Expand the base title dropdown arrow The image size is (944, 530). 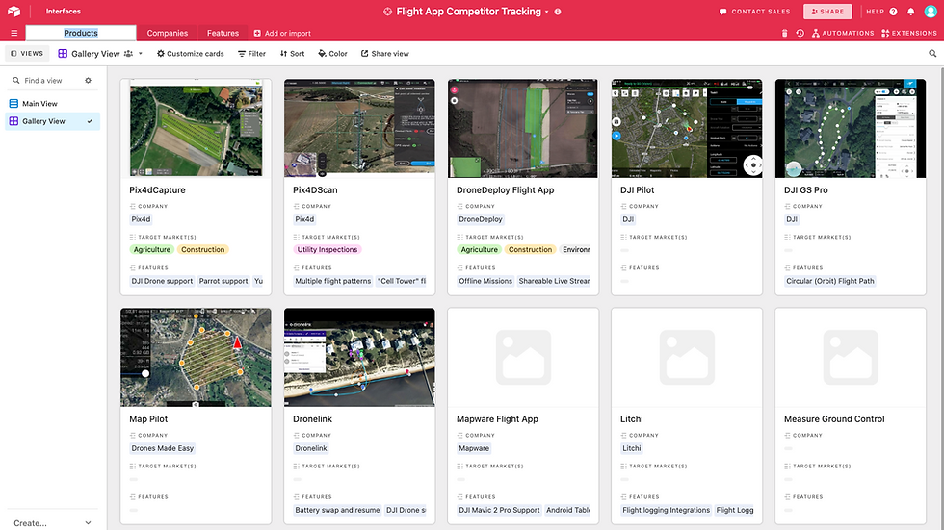point(547,12)
